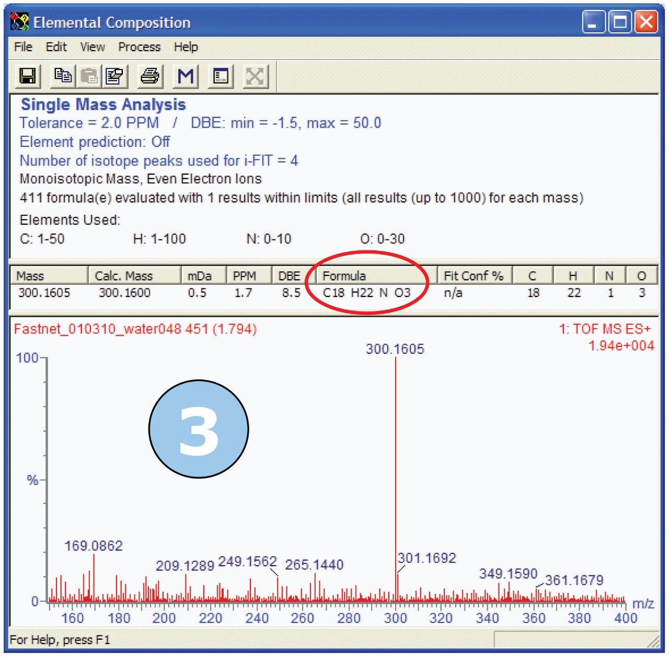This screenshot has height=658, width=669.
Task: Click the O element column header
Action: pos(642,275)
